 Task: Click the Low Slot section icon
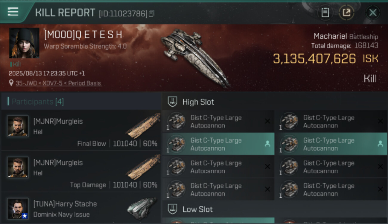(173, 209)
